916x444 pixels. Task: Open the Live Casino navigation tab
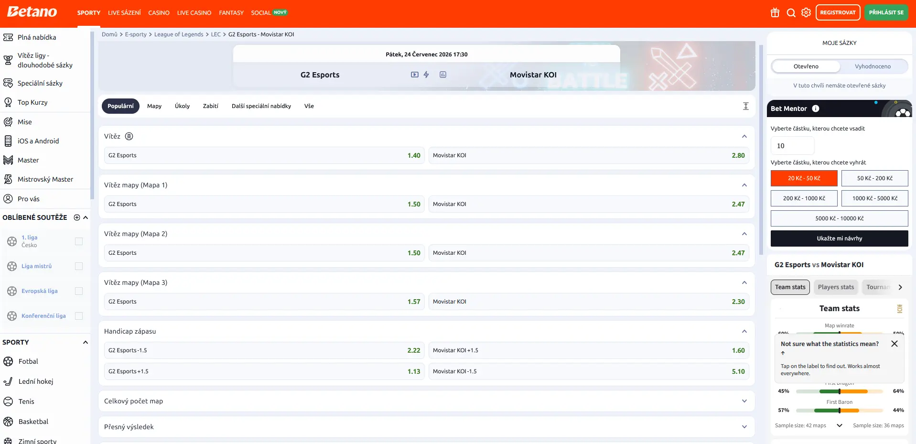coord(194,13)
